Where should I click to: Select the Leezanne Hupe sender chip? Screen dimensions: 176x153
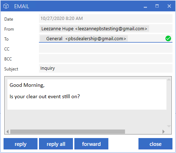coord(95,28)
